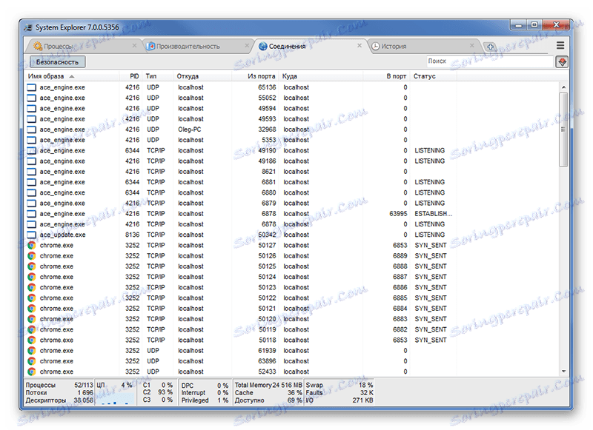This screenshot has height=430, width=593.
Task: Select chrome.exe icon with port 50126
Action: [32, 256]
